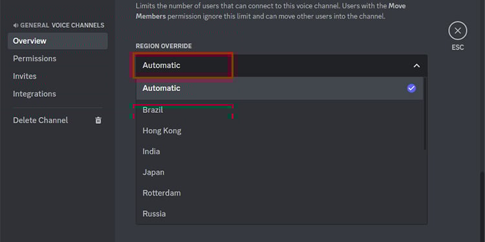Open the Integrations tab
Viewport: 485px width, 242px height.
click(x=58, y=94)
